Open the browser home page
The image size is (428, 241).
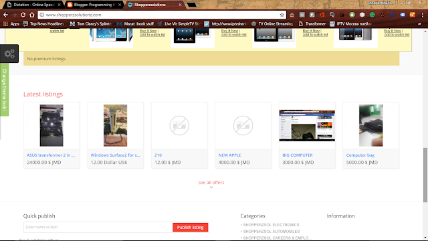click(x=32, y=15)
